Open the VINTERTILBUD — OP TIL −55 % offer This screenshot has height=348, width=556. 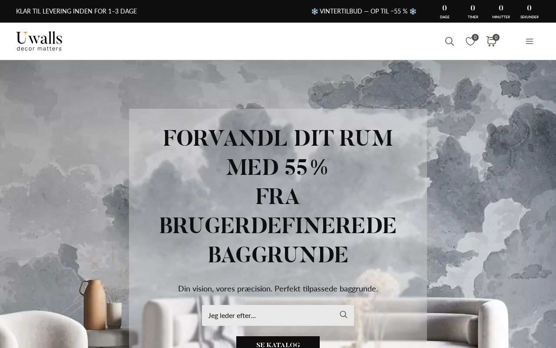pyautogui.click(x=364, y=11)
